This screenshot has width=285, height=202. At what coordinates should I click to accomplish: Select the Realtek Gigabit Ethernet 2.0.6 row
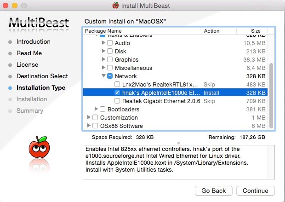coord(175,101)
